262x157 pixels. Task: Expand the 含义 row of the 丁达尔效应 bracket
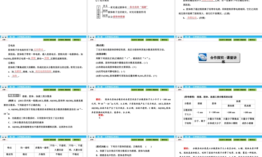coord(106,6)
